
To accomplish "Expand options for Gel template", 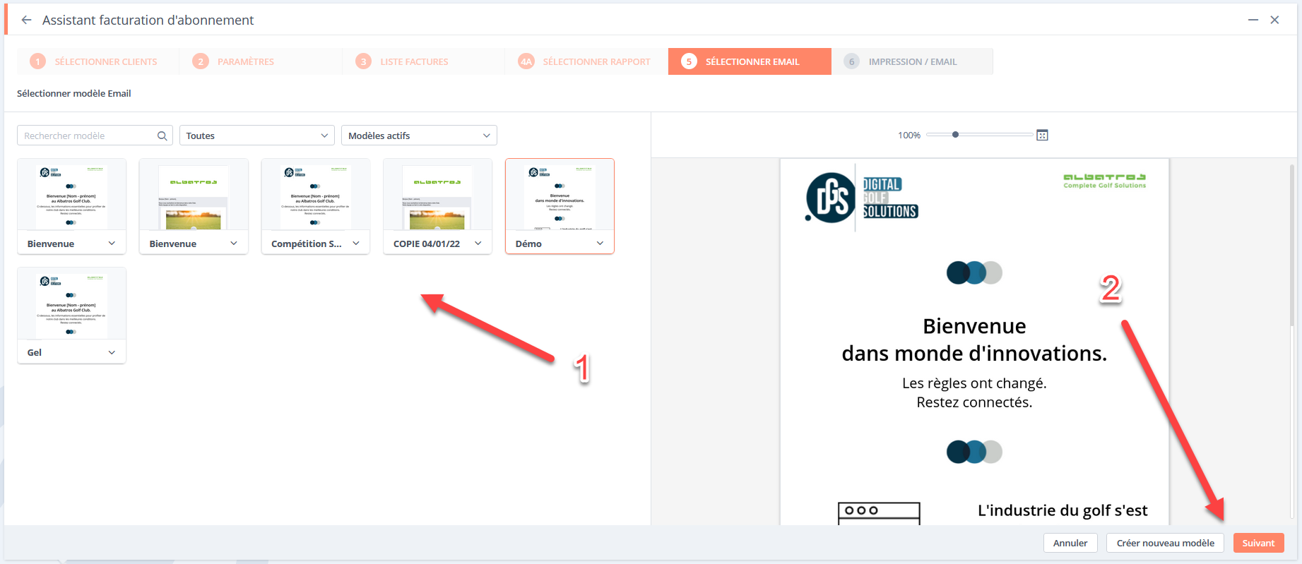I will (112, 352).
